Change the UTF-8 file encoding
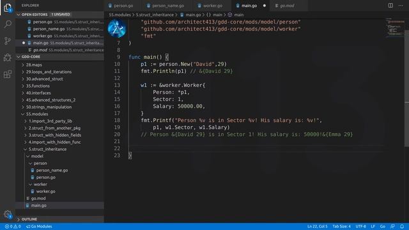 360,226
